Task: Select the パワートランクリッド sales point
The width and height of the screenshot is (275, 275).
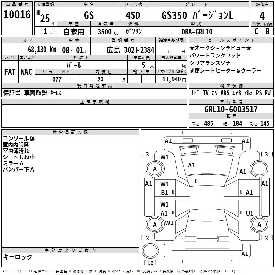Action: click(x=215, y=55)
